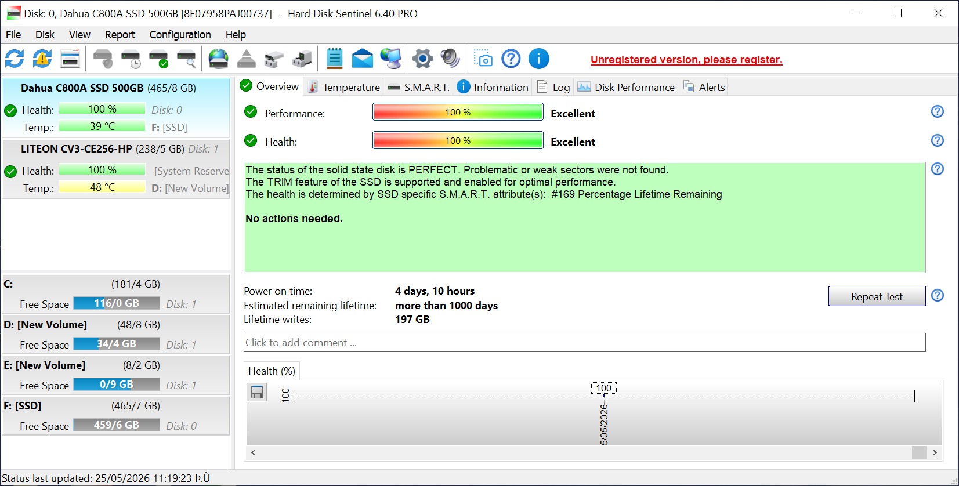Open the Configuration menu
The width and height of the screenshot is (959, 486).
click(180, 35)
